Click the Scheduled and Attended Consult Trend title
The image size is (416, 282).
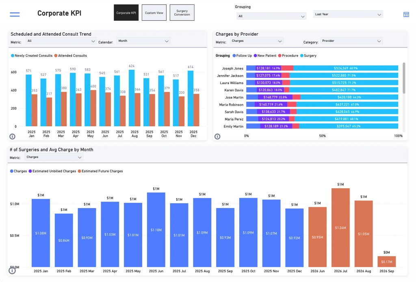(x=51, y=34)
